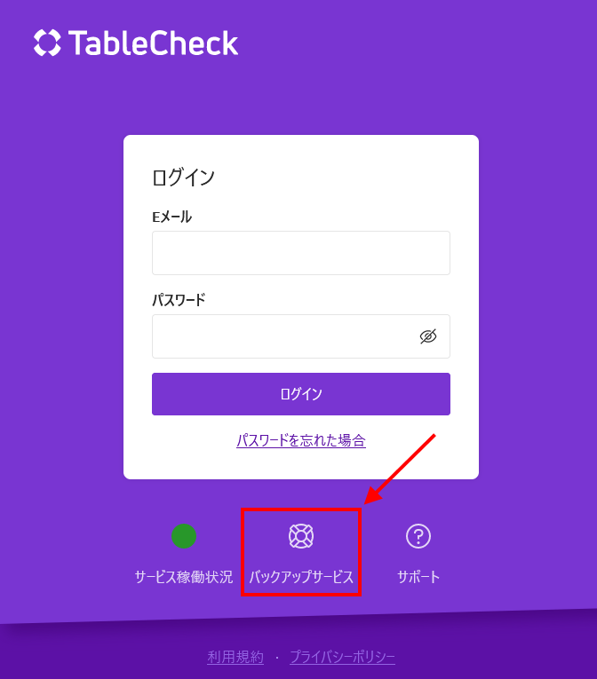The width and height of the screenshot is (597, 679).
Task: Click the パスワード field label
Action: 179,300
